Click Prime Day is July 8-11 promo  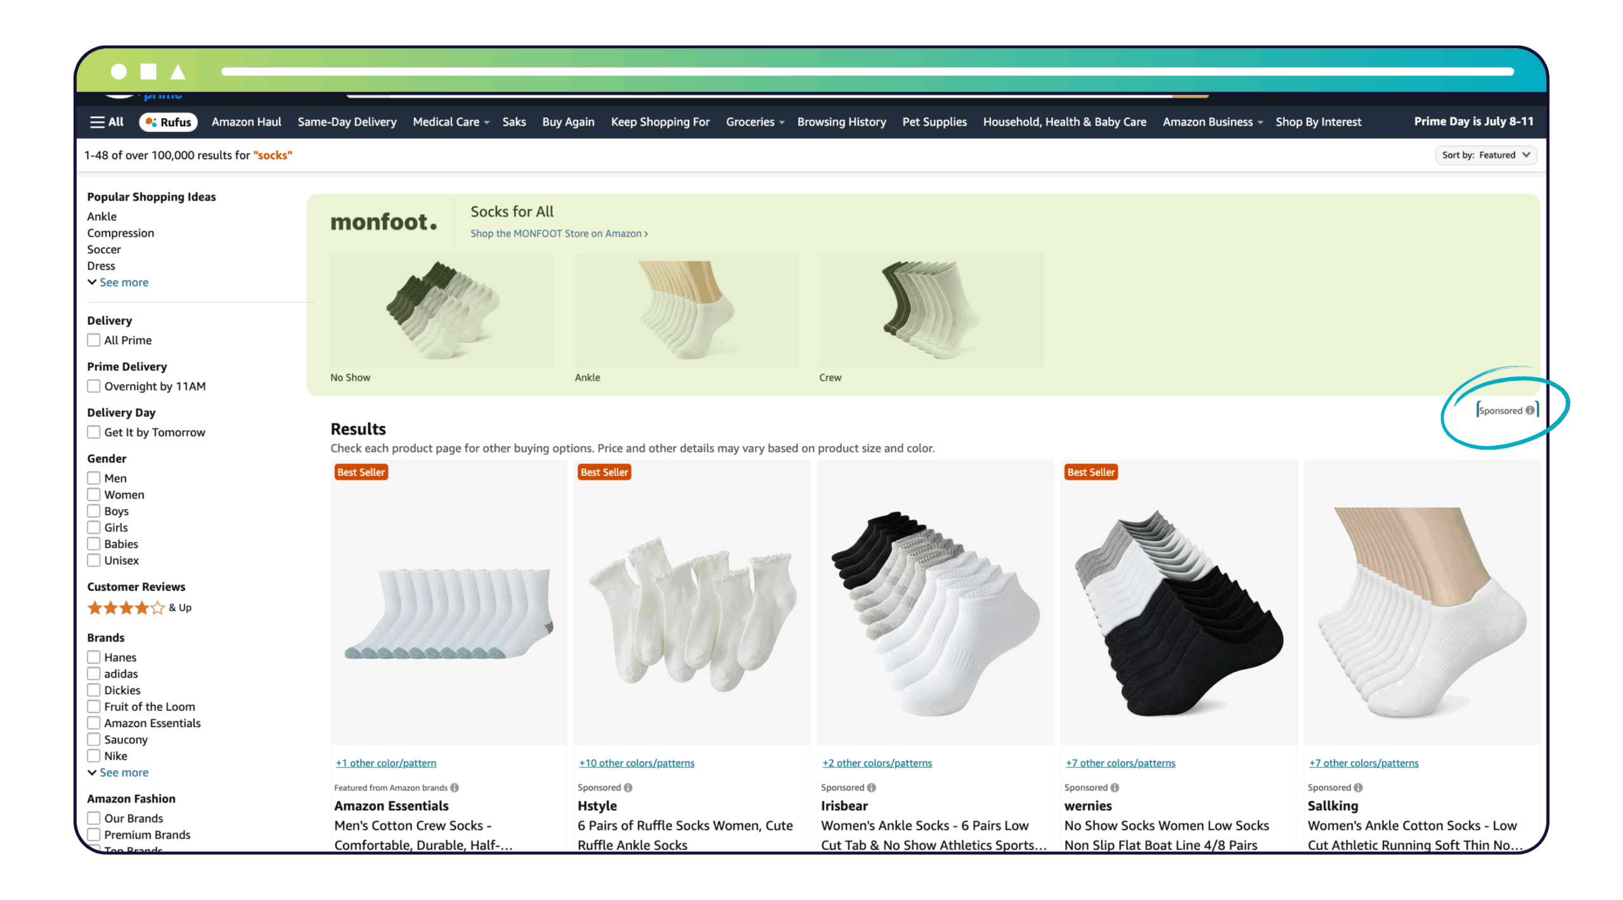1473,121
